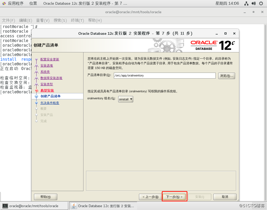Viewport: 267px width, 210px height.
Task: Maximize the terminal window
Action: (254, 12)
